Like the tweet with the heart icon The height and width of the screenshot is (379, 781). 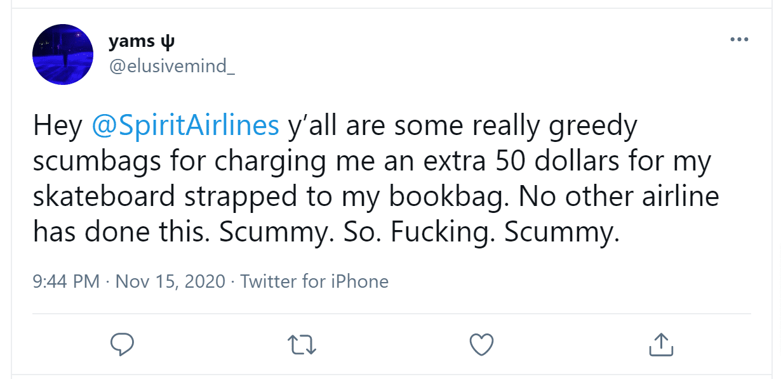point(481,345)
